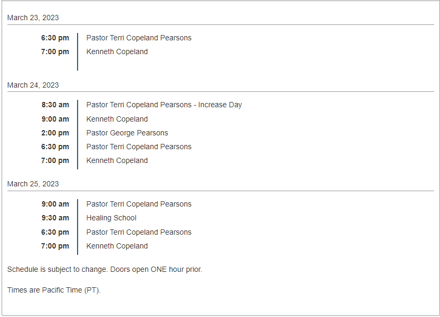Screen dimensions: 440x317
Task: Select Pastor Terri at 6:30 pm March 25
Action: coord(139,232)
